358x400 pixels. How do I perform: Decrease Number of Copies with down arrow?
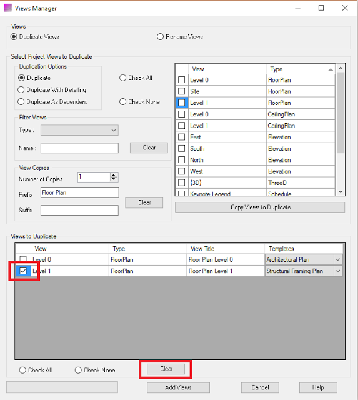[114, 179]
